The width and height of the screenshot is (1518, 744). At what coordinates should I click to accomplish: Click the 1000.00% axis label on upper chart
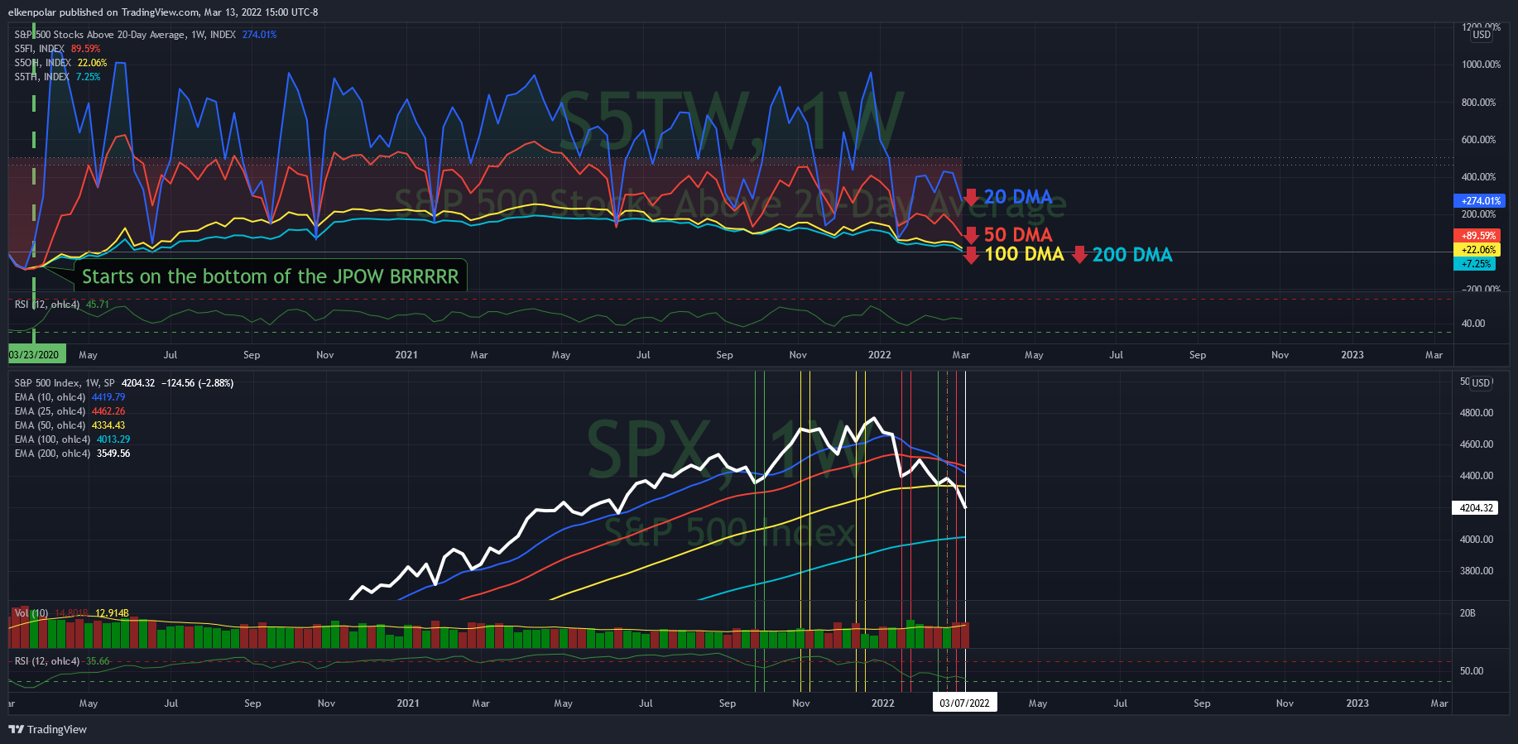[1481, 65]
